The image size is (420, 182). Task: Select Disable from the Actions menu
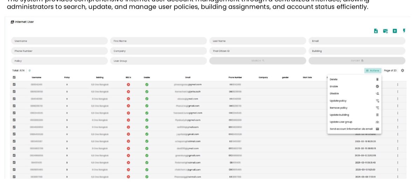click(x=354, y=93)
